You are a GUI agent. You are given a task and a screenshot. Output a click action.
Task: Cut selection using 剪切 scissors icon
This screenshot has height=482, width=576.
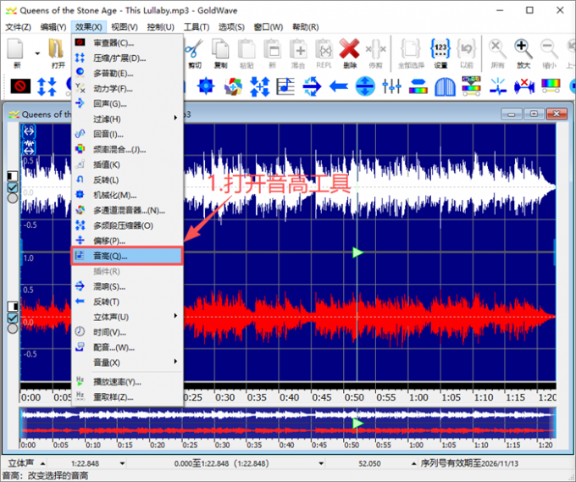(x=194, y=53)
